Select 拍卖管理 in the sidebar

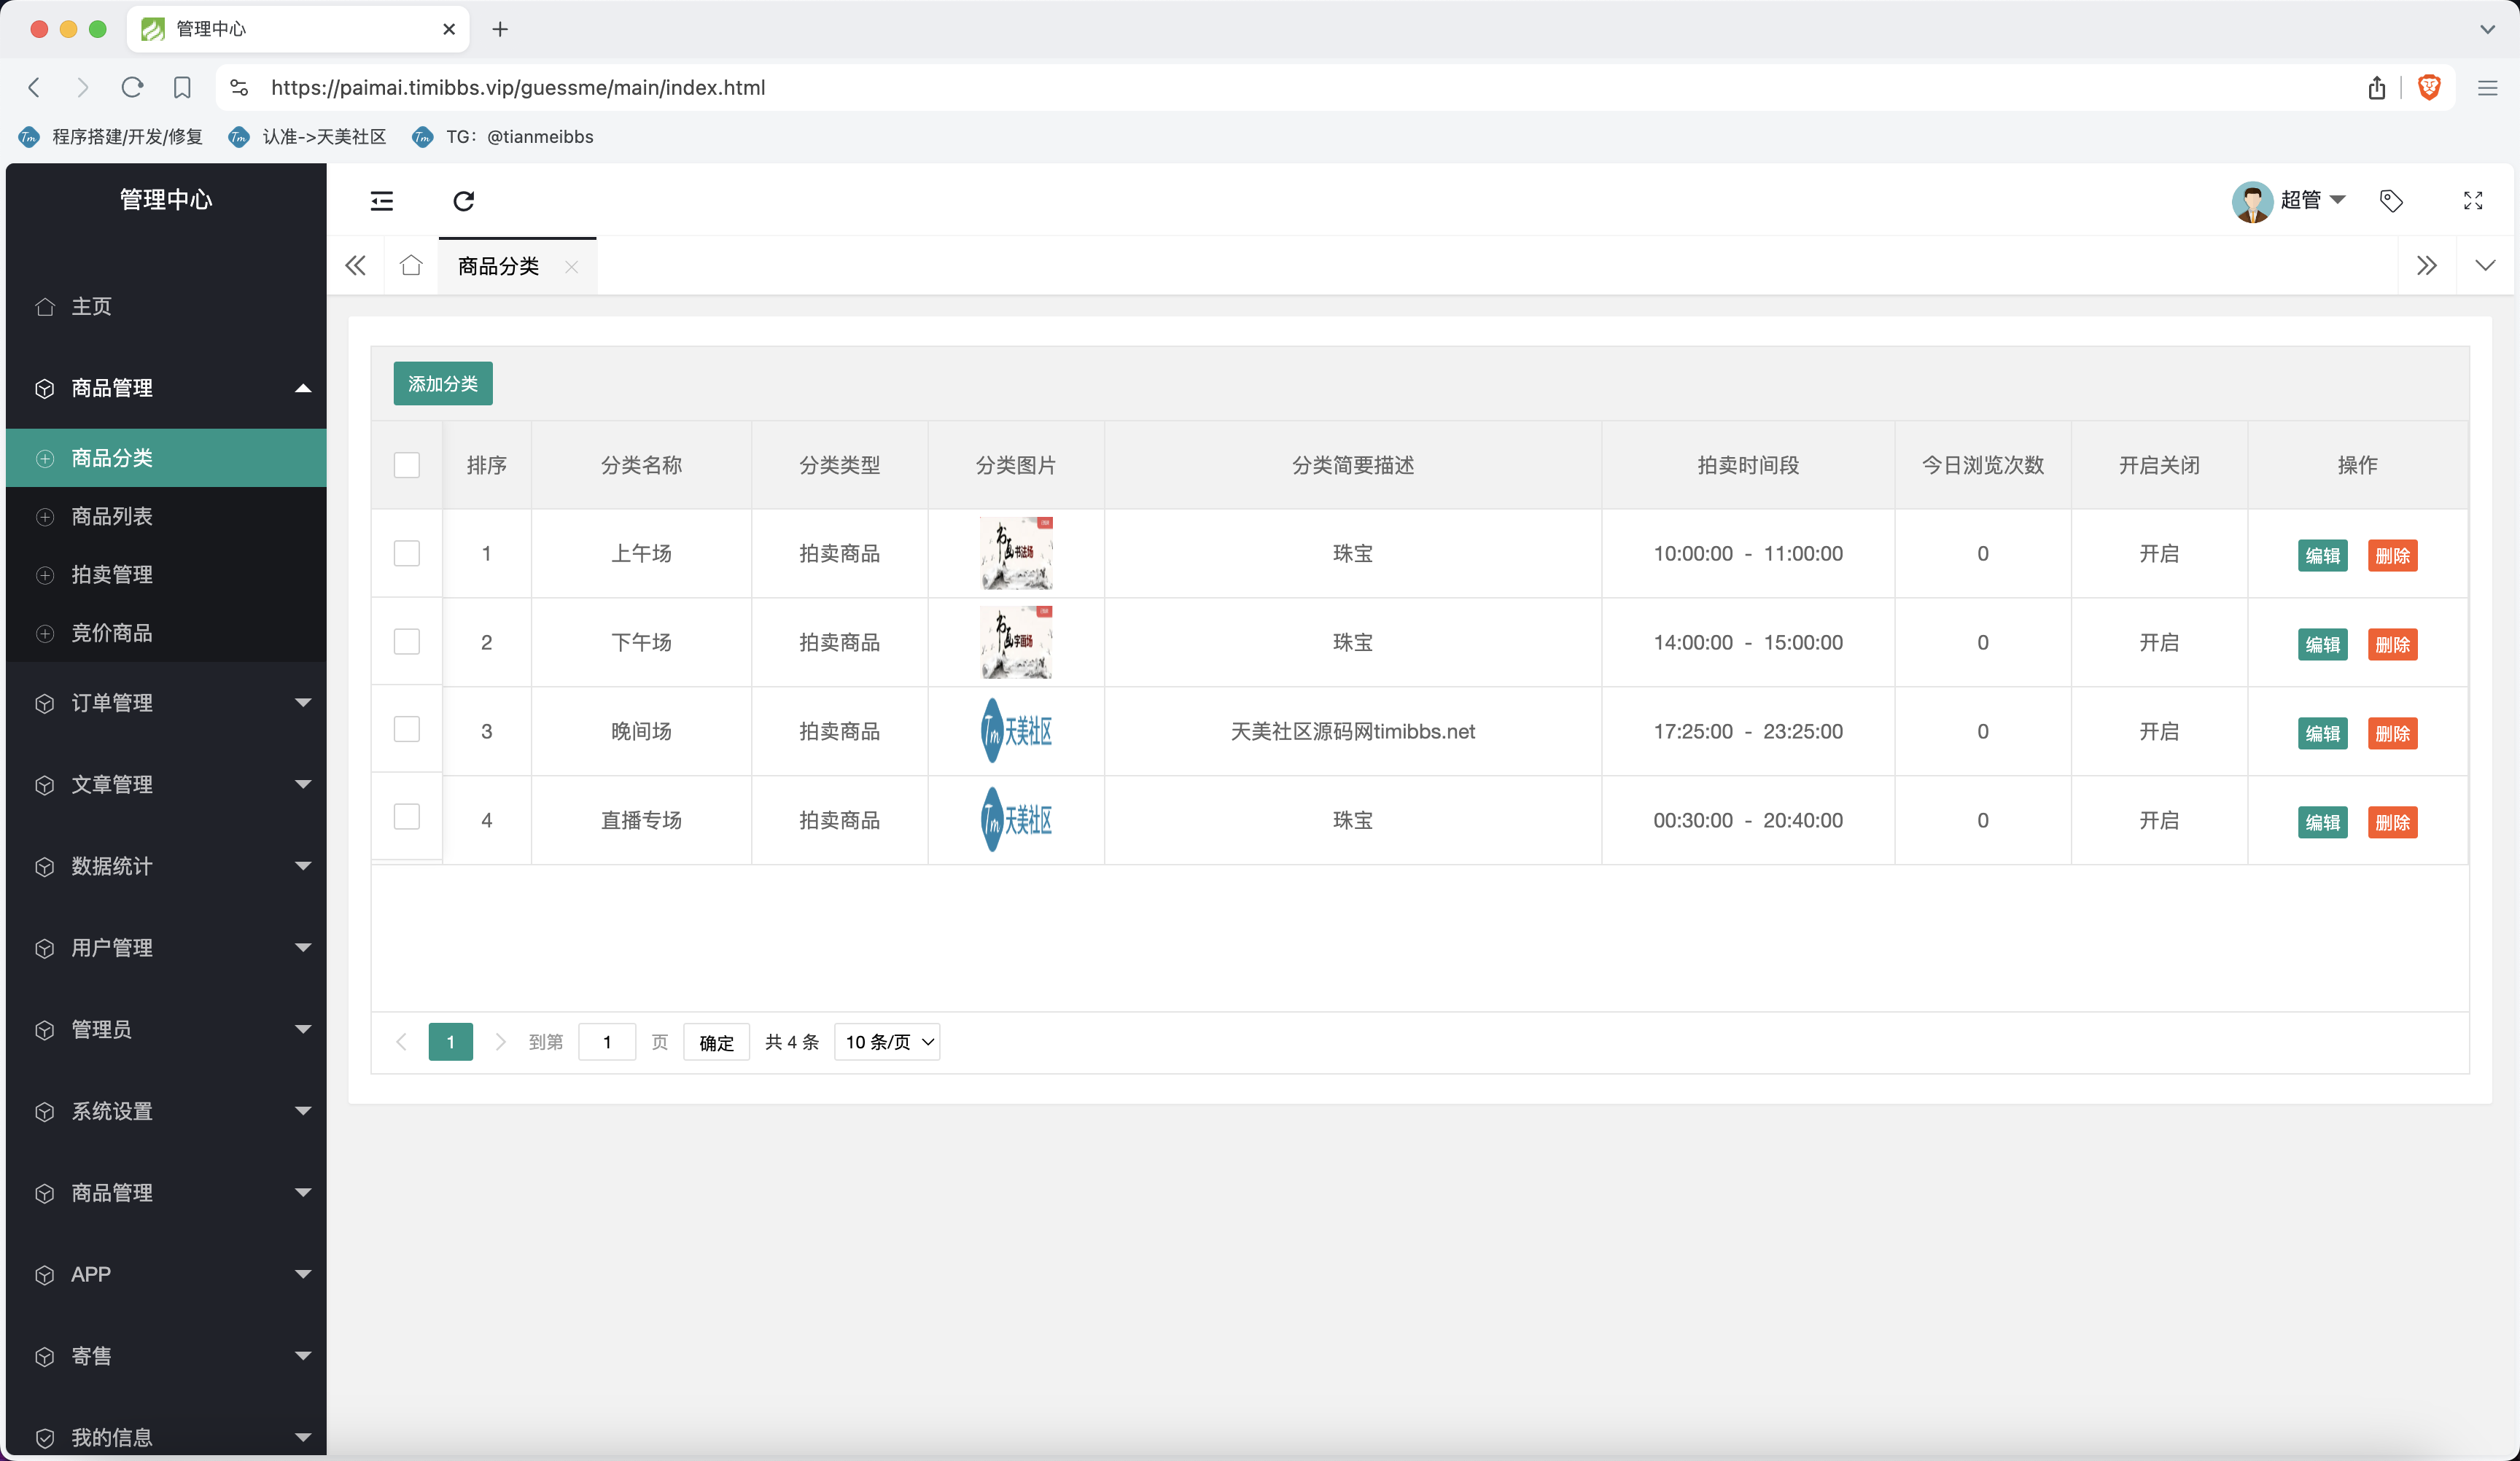pyautogui.click(x=112, y=574)
